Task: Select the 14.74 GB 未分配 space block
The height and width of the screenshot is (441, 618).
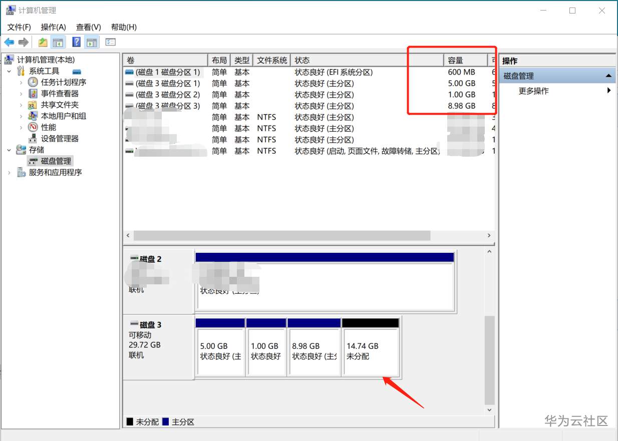Action: pos(370,347)
